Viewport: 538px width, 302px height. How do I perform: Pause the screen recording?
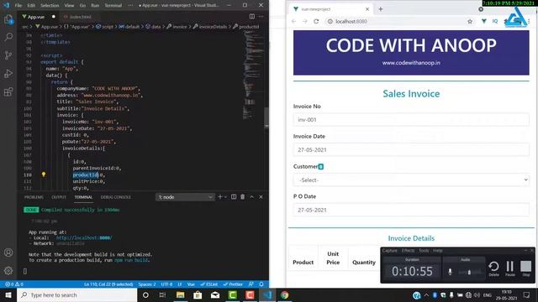(510, 268)
